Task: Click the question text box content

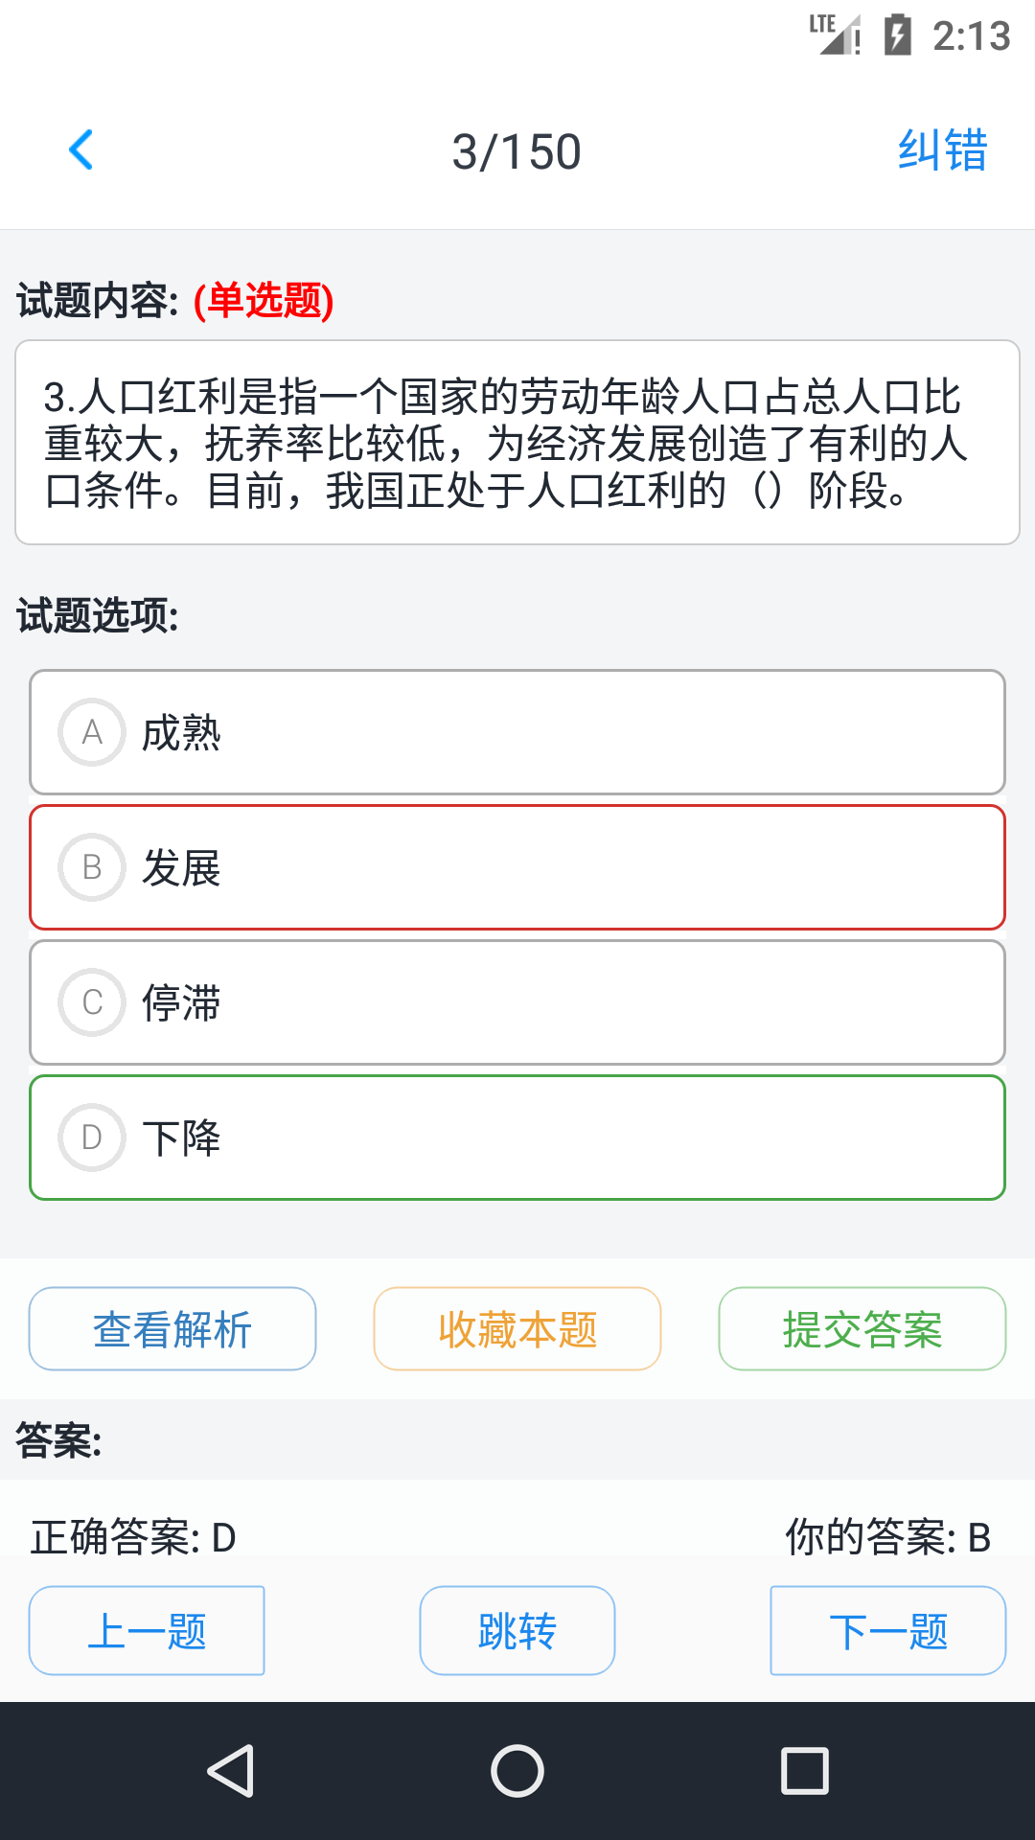Action: pos(517,443)
